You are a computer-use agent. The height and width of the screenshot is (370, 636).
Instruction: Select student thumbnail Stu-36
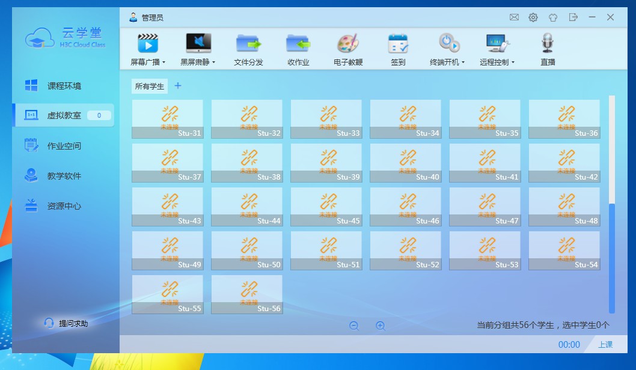pos(564,119)
